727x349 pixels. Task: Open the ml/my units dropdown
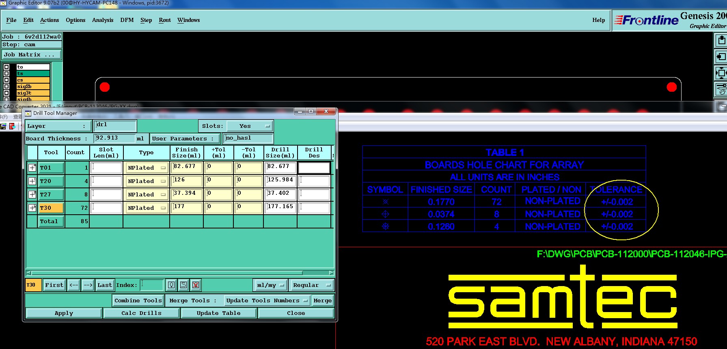pos(270,285)
